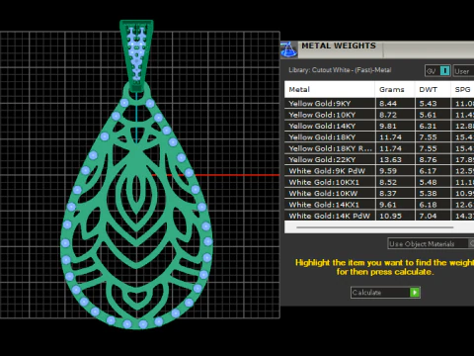Click the 5.48 DWT value
The width and height of the screenshot is (474, 356).
[428, 182]
